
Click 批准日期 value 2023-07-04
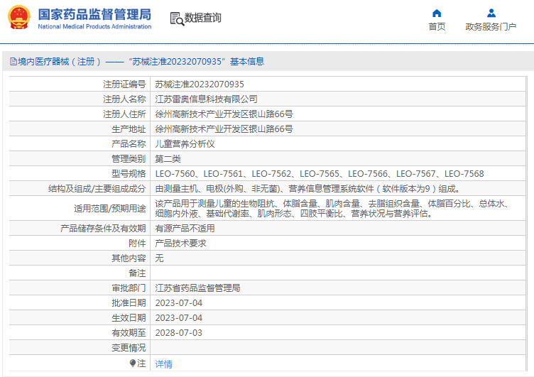pos(179,303)
